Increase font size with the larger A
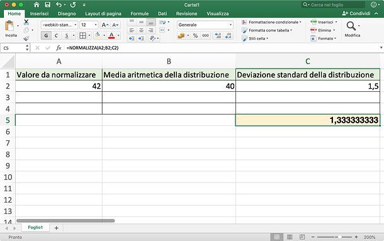The width and height of the screenshot is (384, 241). tap(105, 25)
